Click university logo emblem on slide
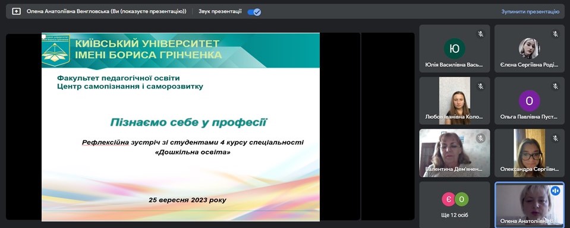Viewport: 570px width, 228px height. 55,50
